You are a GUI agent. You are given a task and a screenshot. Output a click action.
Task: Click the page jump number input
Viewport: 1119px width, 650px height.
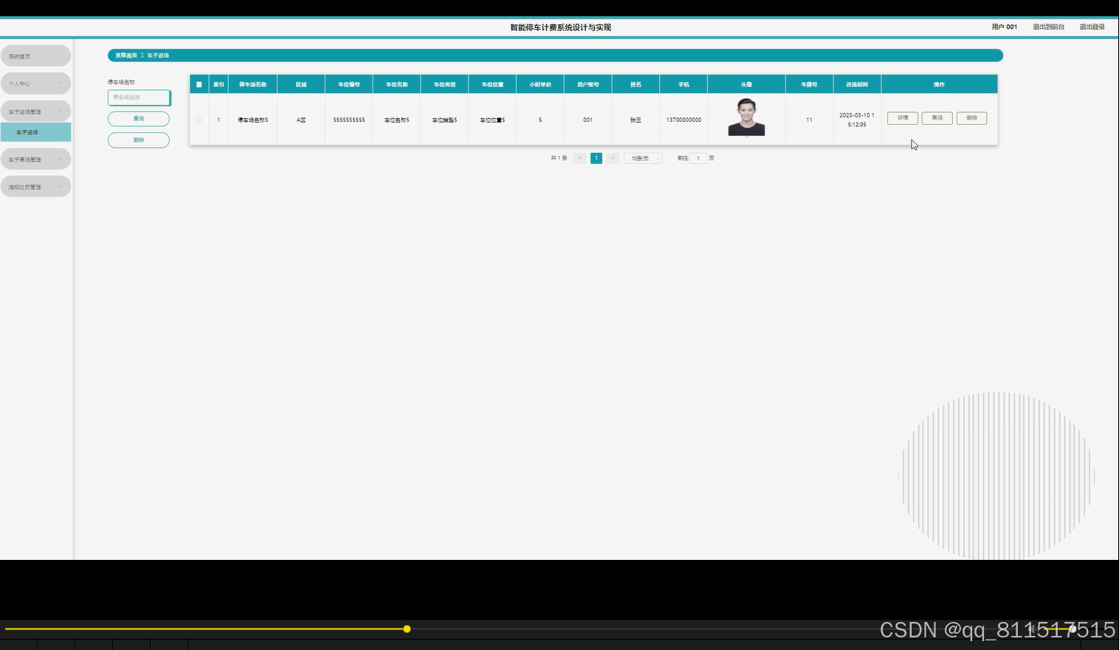pyautogui.click(x=698, y=158)
